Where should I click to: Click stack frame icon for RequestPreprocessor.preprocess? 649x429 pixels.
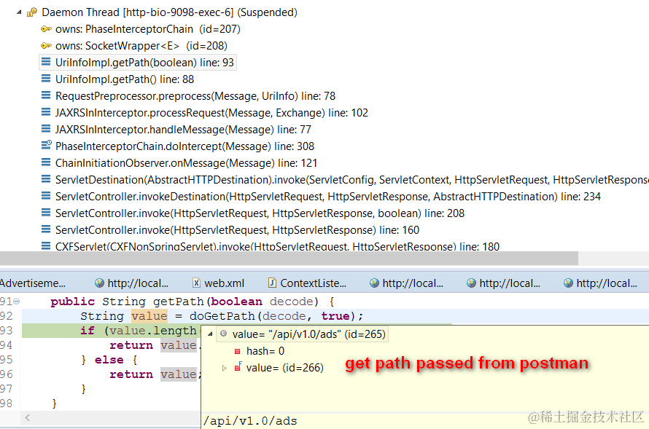click(46, 96)
